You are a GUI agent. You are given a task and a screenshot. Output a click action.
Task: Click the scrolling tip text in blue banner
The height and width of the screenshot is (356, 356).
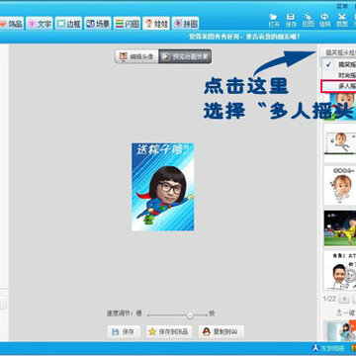point(244,37)
